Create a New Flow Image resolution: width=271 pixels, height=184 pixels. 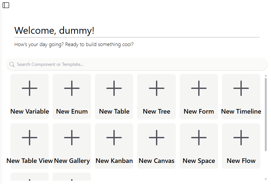click(241, 146)
